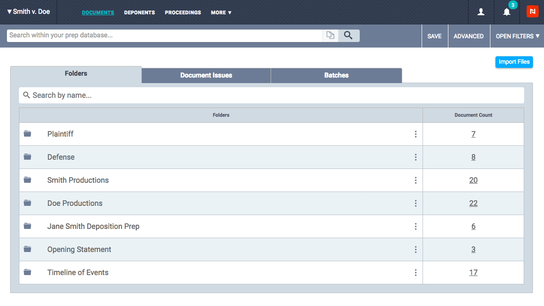Select the Opening Statement folder name
The width and height of the screenshot is (544, 306).
point(79,249)
